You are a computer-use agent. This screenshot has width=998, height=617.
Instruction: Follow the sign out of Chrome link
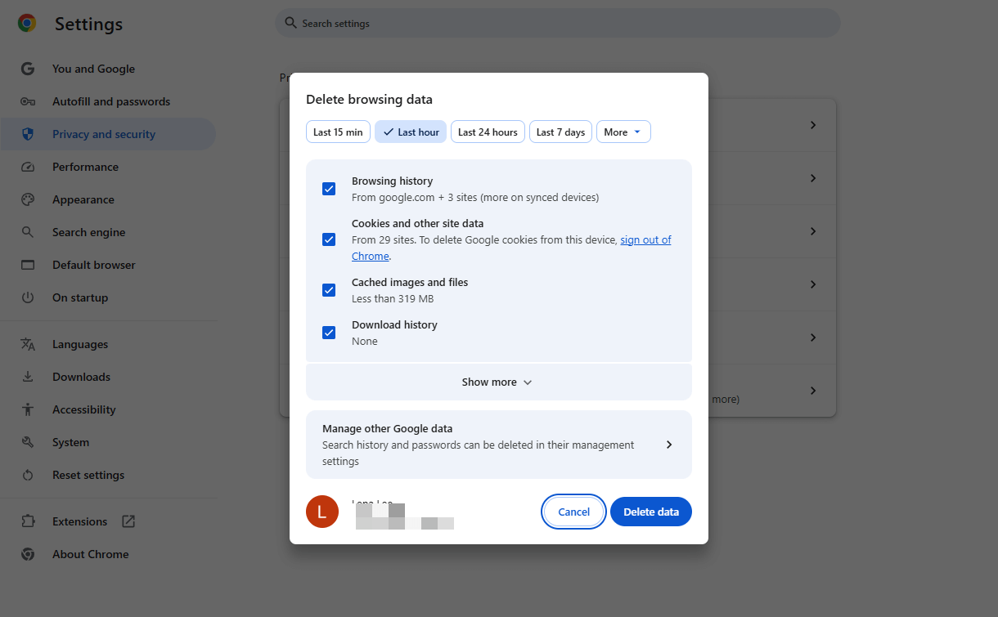645,239
